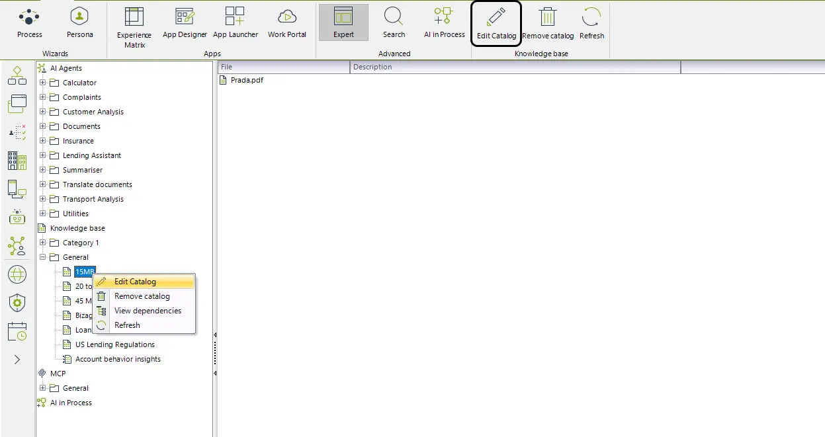
Task: Select the MCP node in the tree
Action: click(x=58, y=374)
